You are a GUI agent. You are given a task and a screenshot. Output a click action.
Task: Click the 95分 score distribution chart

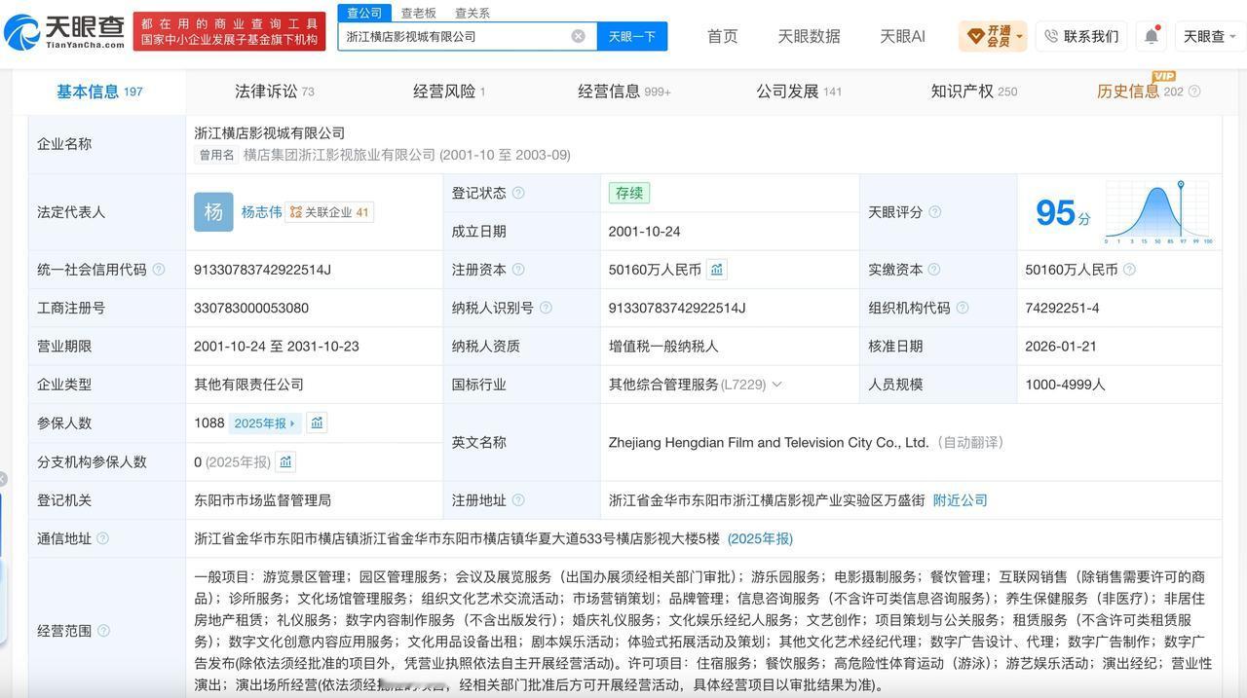1159,212
